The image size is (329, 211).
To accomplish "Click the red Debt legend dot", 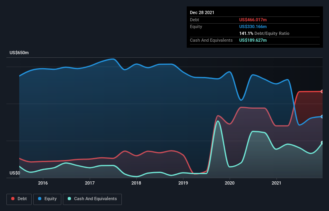I will [13, 199].
